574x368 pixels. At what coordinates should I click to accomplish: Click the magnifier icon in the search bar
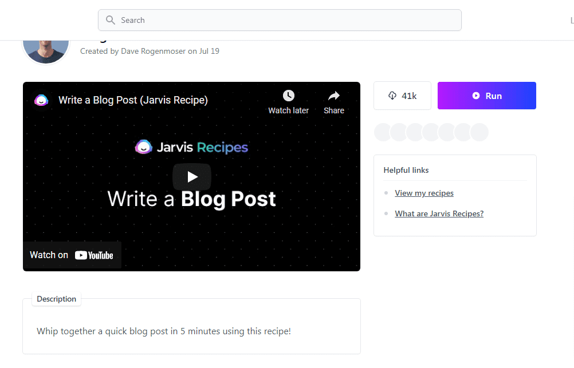(110, 20)
